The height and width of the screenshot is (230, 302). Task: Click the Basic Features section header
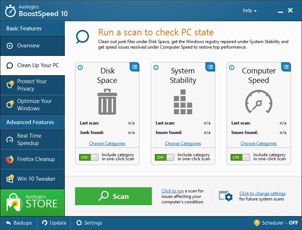32,28
